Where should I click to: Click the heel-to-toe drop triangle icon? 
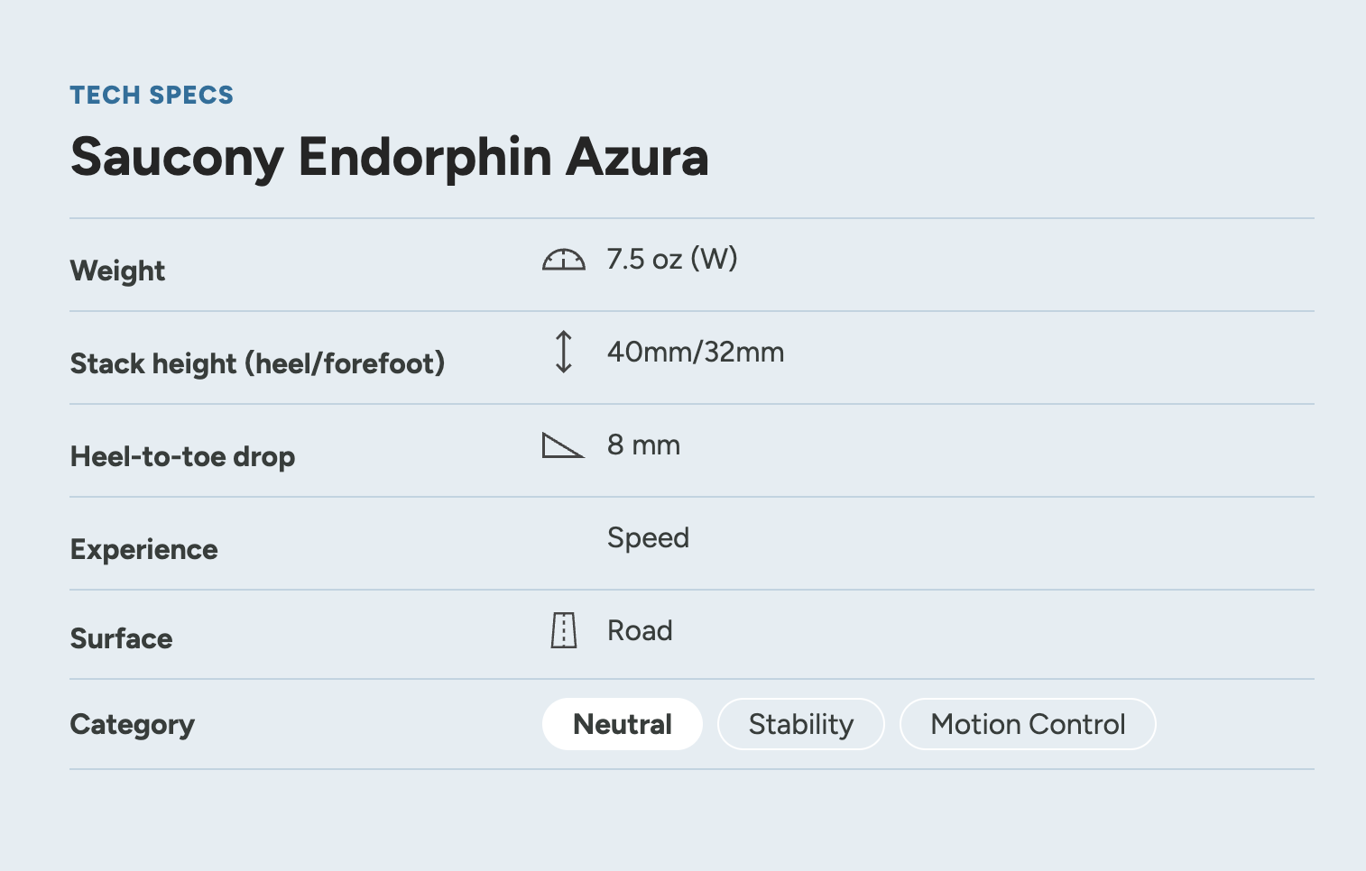[563, 445]
